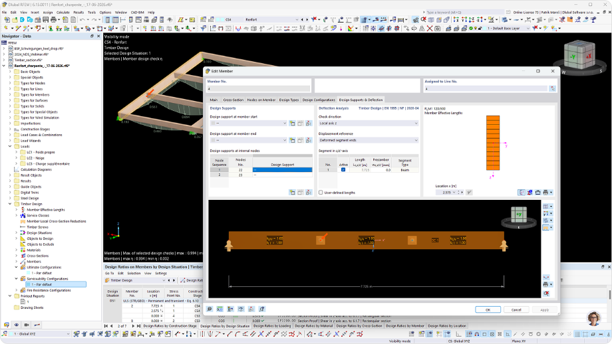Click the axis orientation icon beside member preview
This screenshot has height=344, width=612.
click(x=546, y=213)
